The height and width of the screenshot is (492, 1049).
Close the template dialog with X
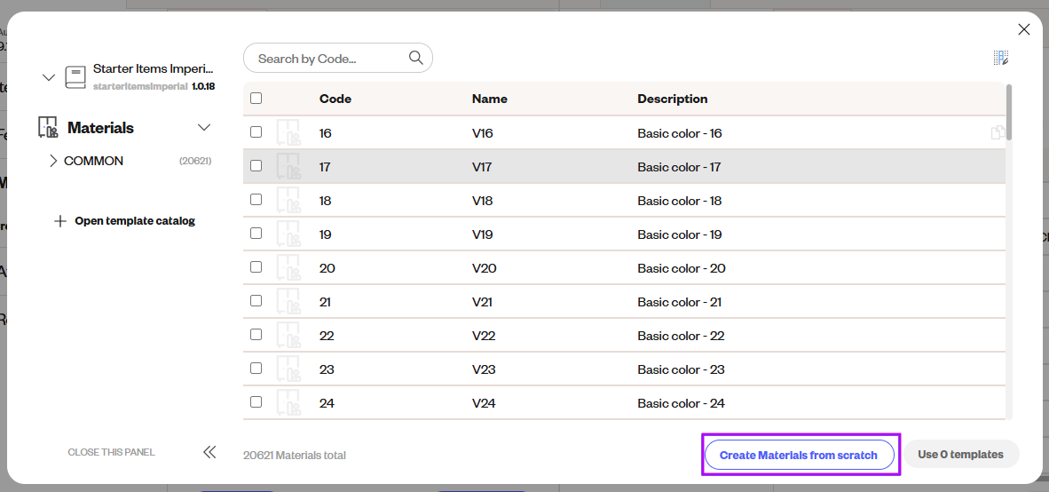pos(1023,29)
